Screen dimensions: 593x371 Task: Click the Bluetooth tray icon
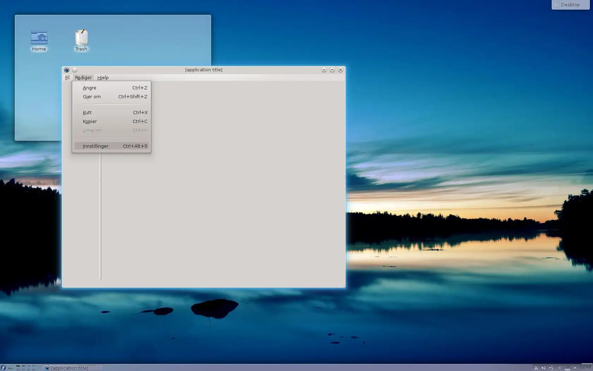pyautogui.click(x=559, y=368)
